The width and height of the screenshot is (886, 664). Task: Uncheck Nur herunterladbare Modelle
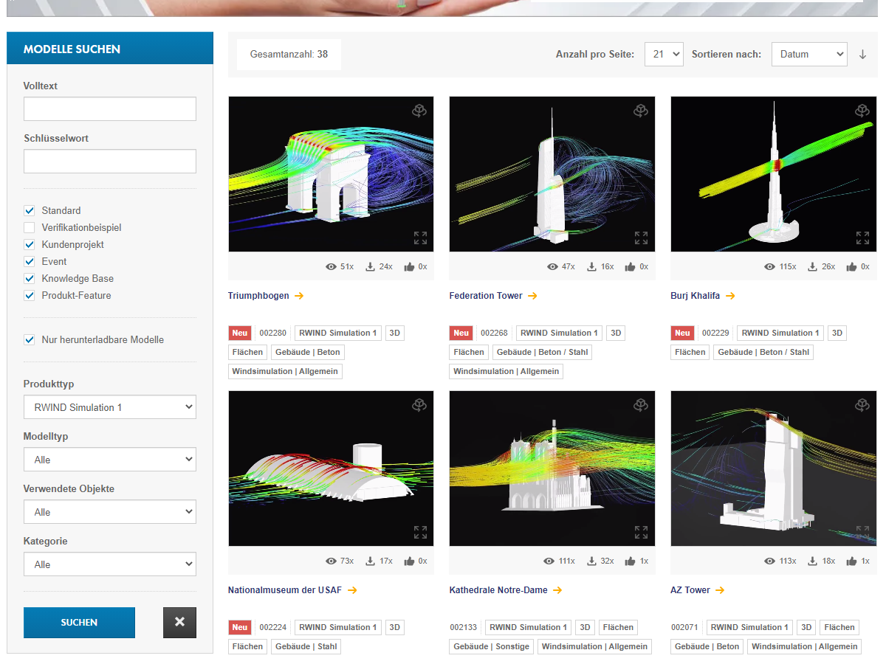coord(29,339)
